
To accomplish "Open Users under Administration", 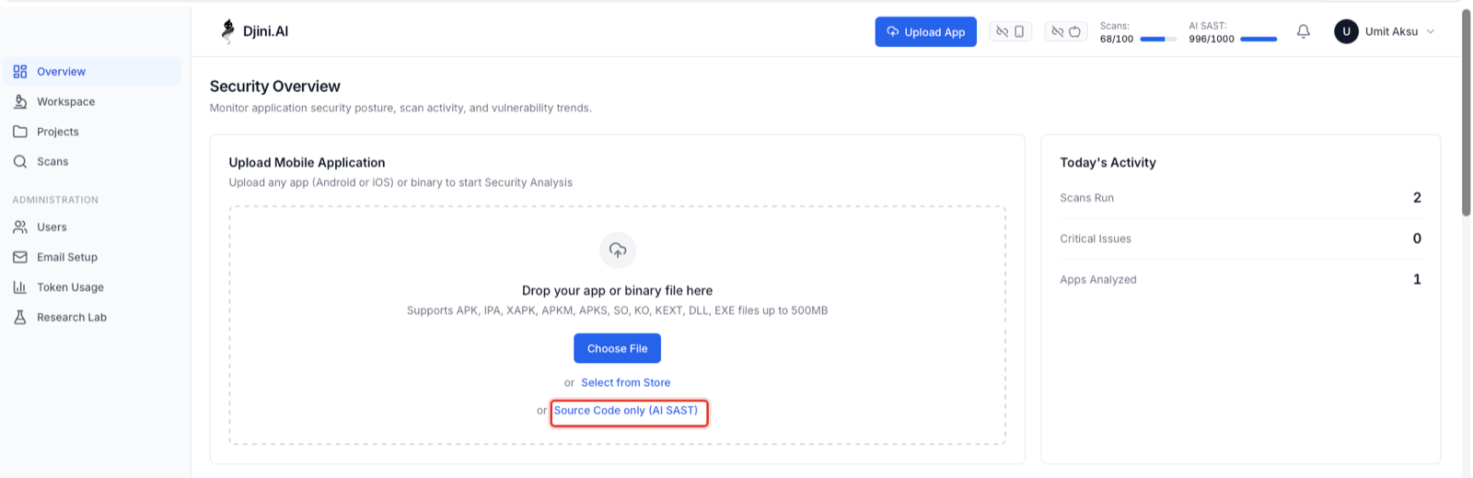I will [x=92, y=227].
